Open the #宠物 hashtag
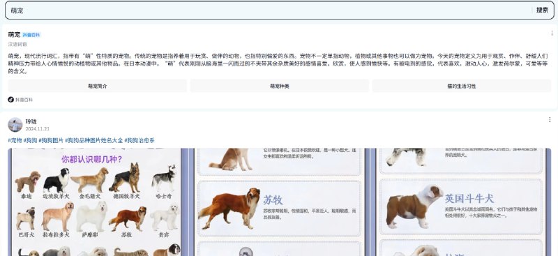This screenshot has height=256, width=558. tap(15, 140)
